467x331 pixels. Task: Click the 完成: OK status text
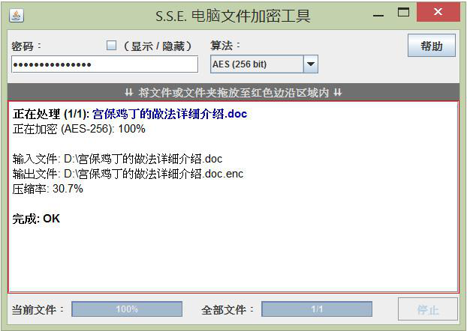click(36, 219)
